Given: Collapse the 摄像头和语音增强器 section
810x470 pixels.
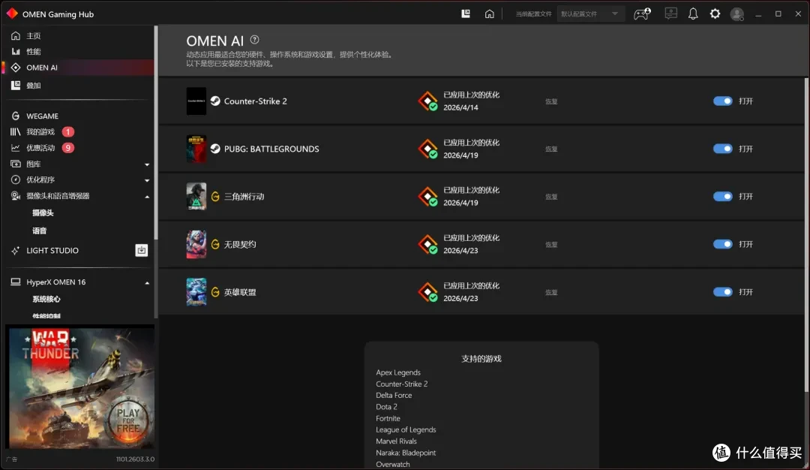Looking at the screenshot, I should click(147, 197).
